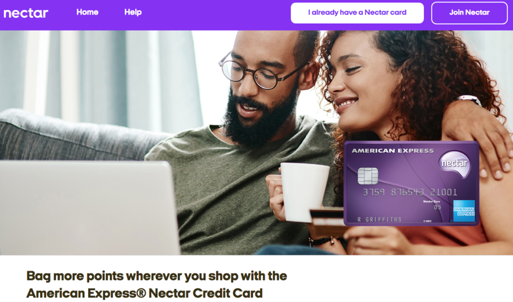Click the nectar bubble logo on the card
The height and width of the screenshot is (302, 513).
[454, 163]
